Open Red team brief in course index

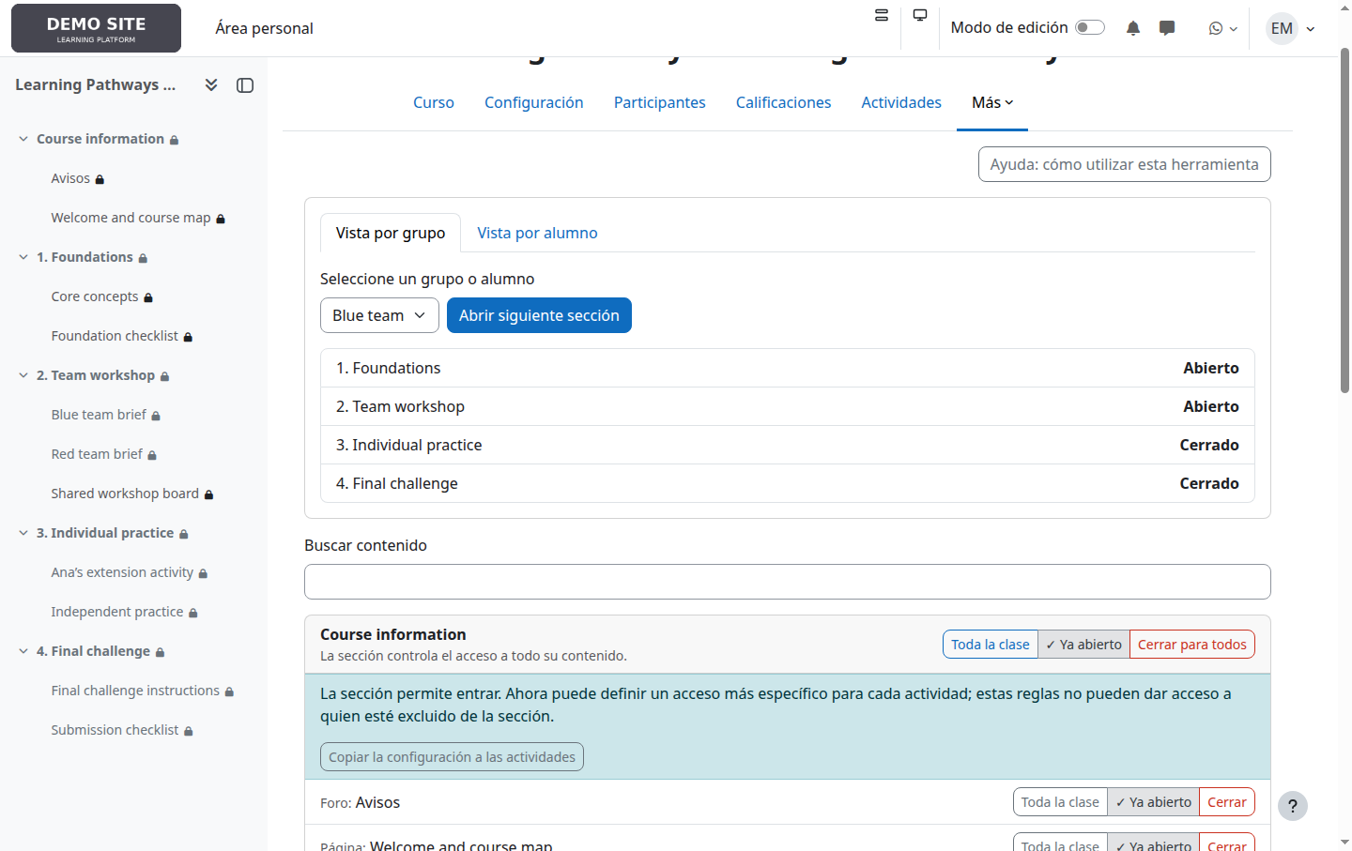pyautogui.click(x=97, y=454)
